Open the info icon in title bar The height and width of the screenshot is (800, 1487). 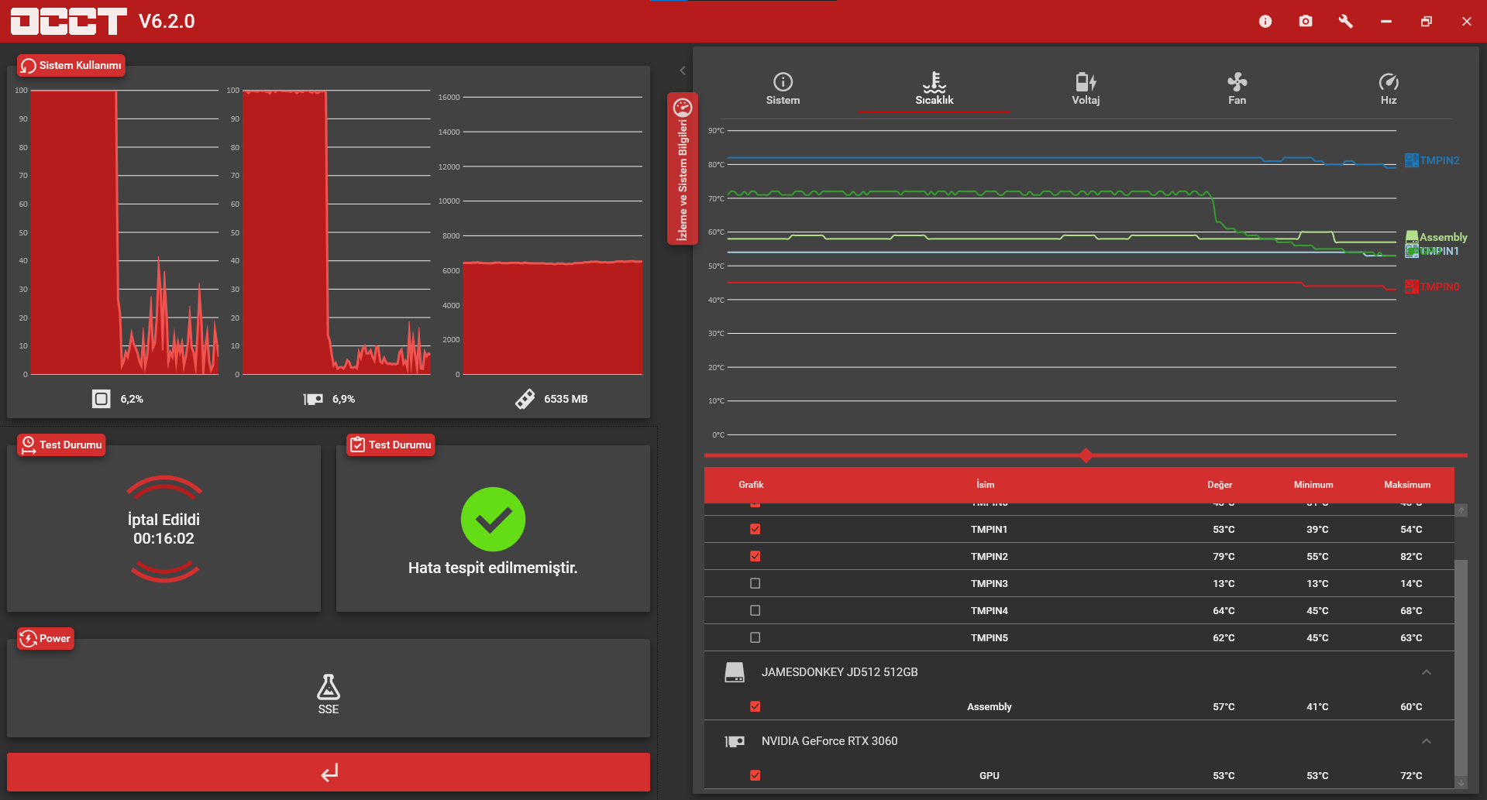(x=1265, y=22)
